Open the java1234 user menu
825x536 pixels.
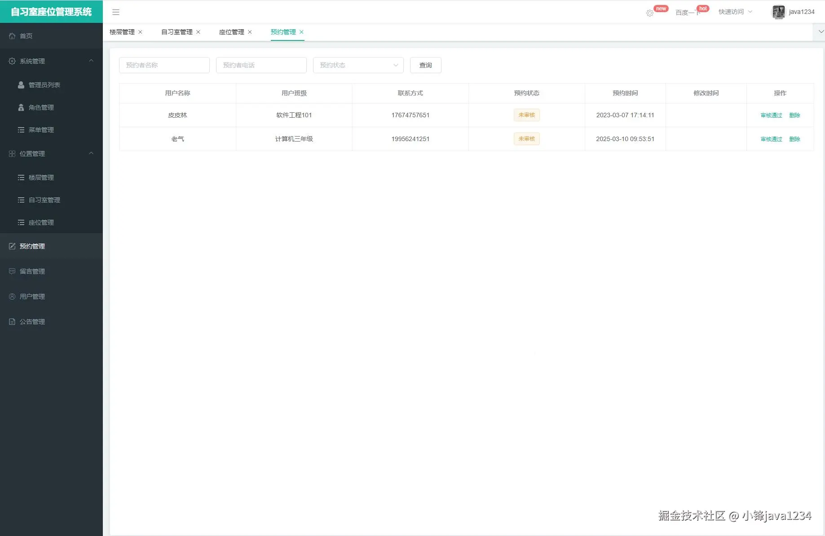pyautogui.click(x=801, y=12)
